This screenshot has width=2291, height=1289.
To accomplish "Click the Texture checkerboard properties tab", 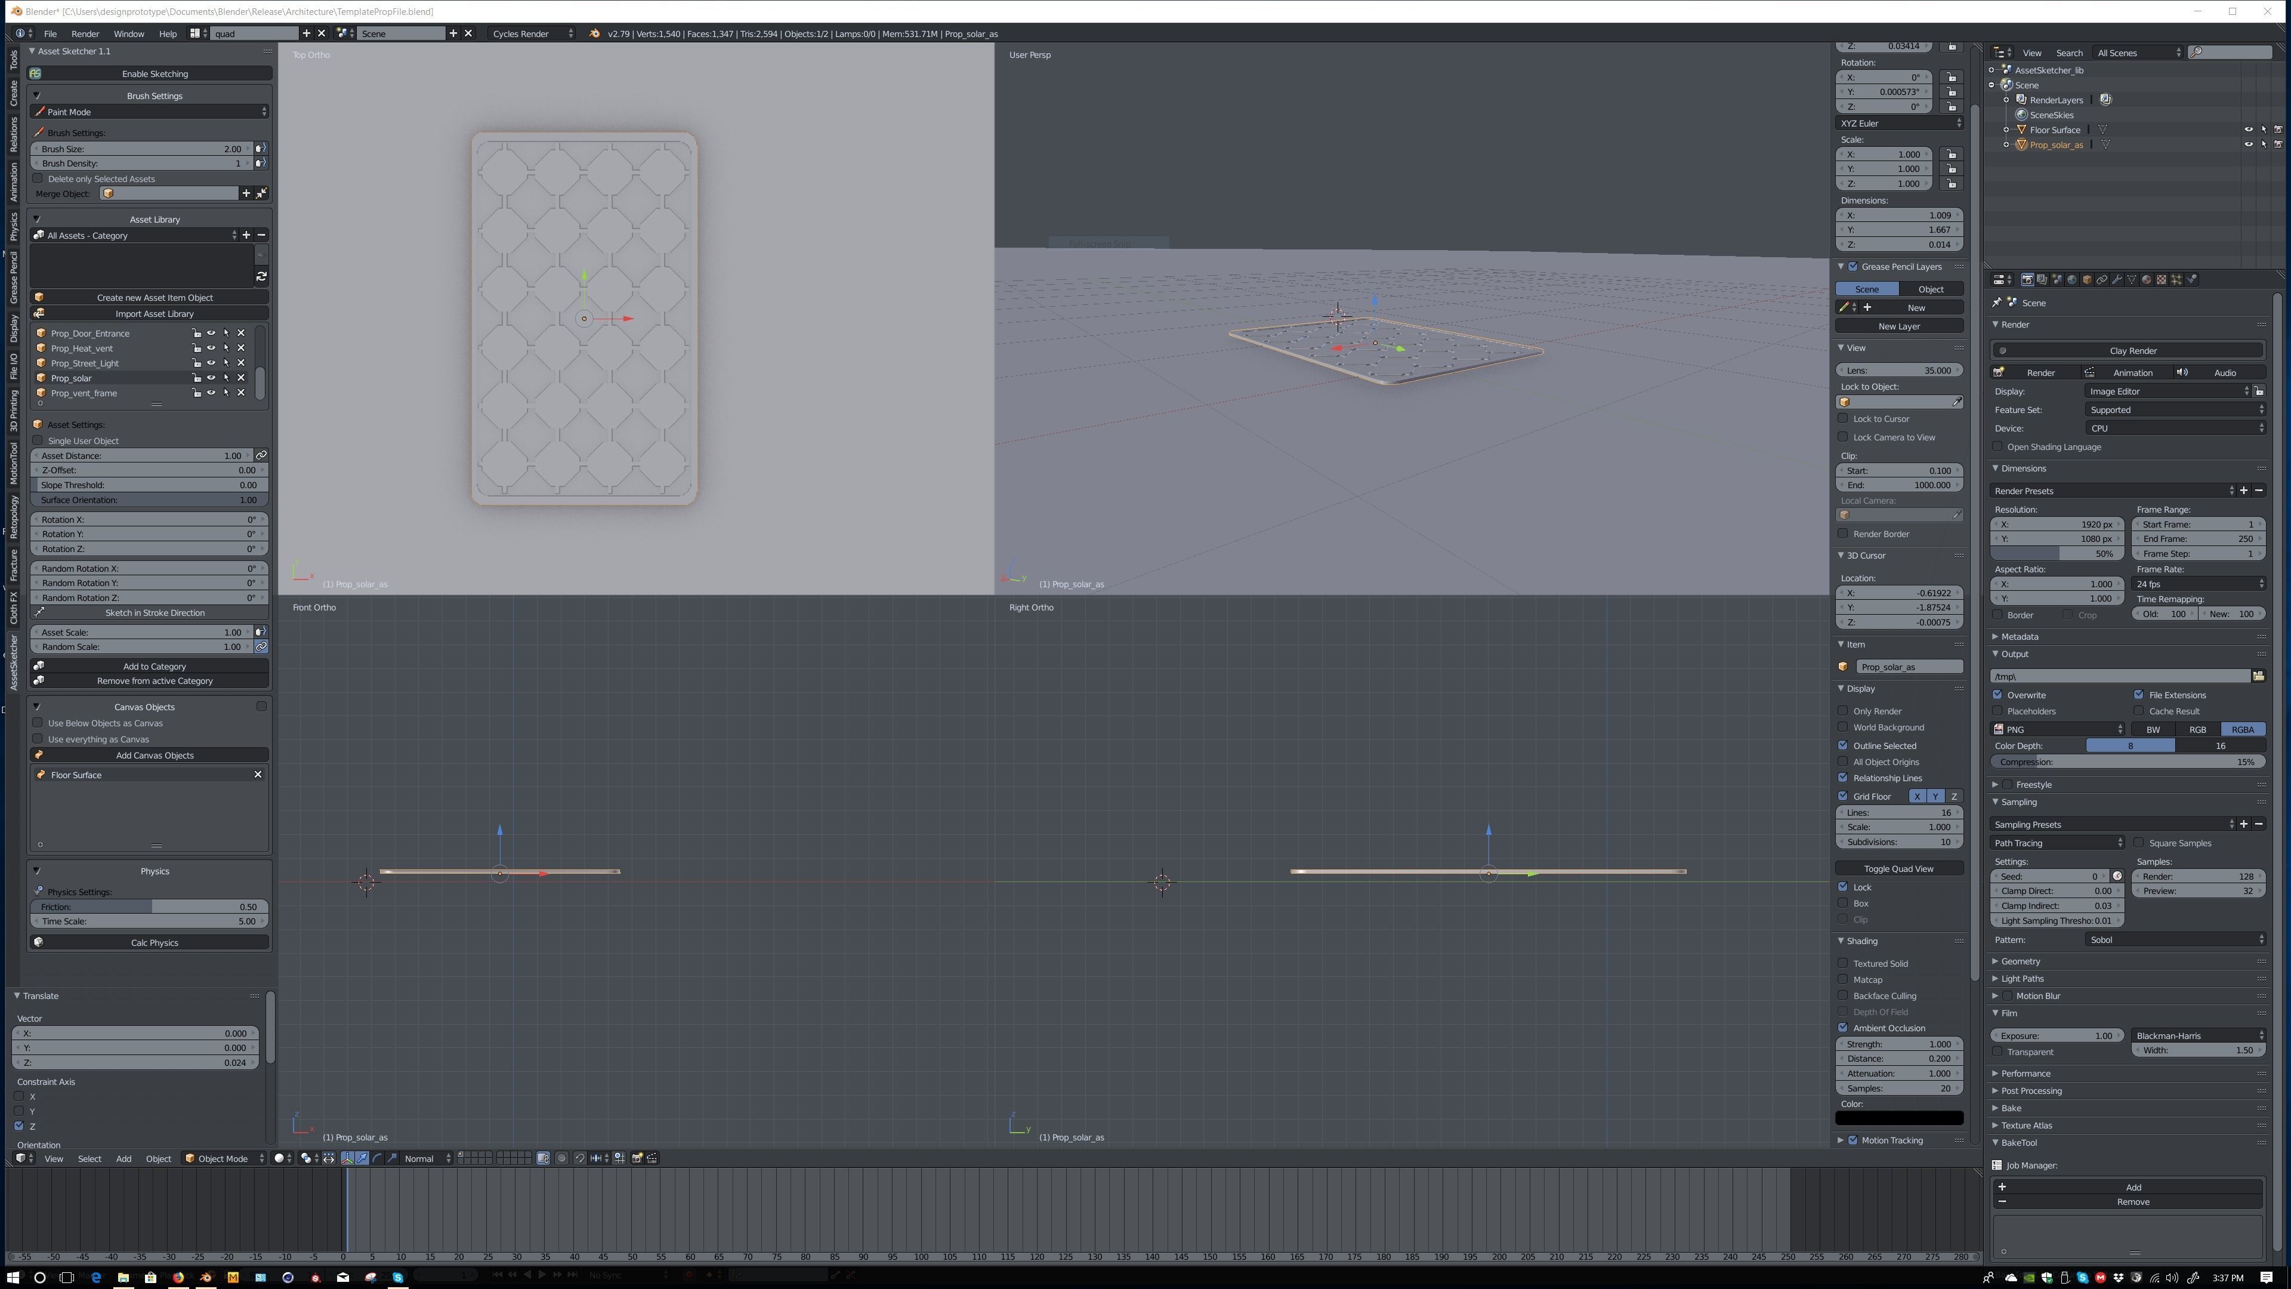I will coord(2161,279).
